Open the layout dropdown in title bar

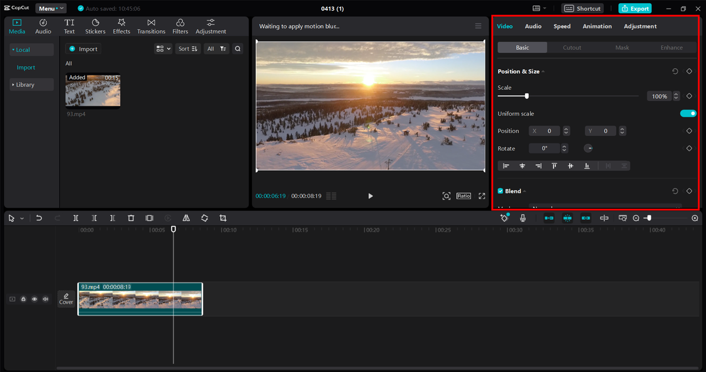point(539,8)
